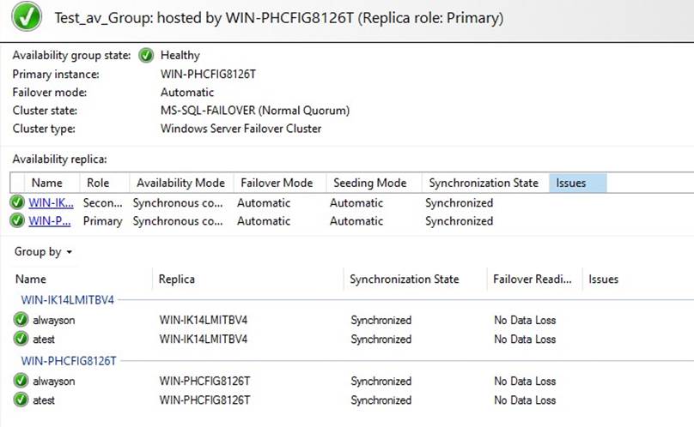Sort by Synchronization State replica column header
Image resolution: width=694 pixels, height=427 pixels.
[484, 183]
